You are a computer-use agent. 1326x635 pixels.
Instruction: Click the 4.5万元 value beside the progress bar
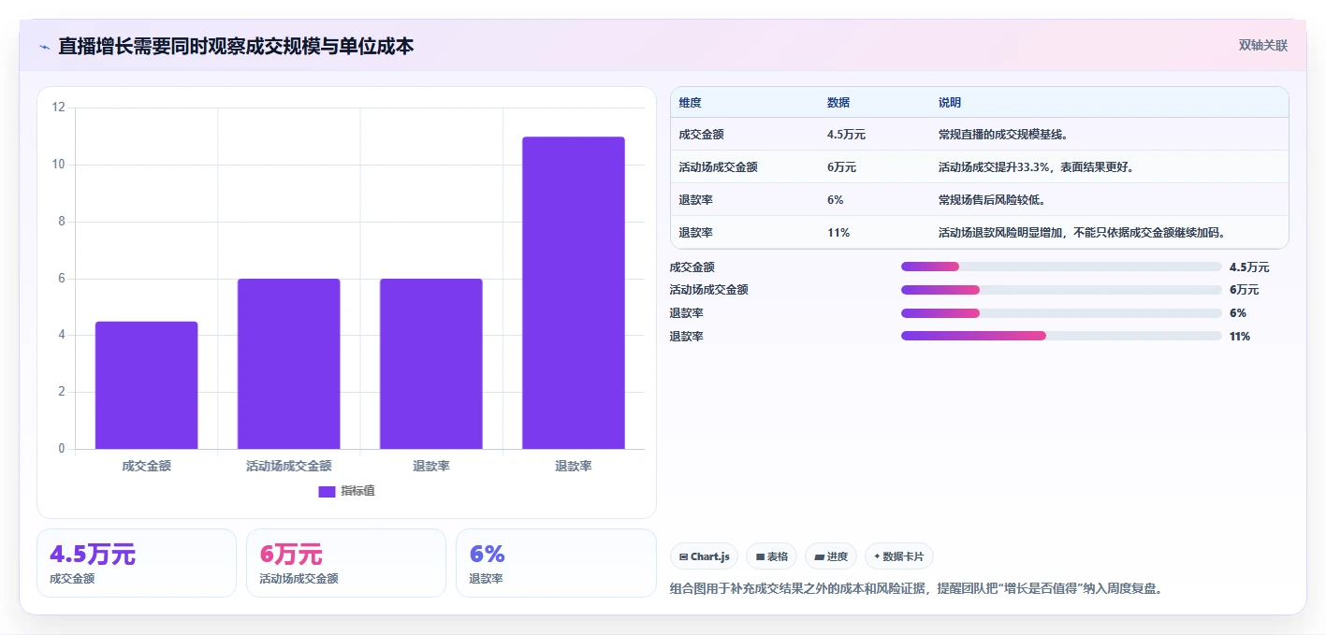[1250, 267]
